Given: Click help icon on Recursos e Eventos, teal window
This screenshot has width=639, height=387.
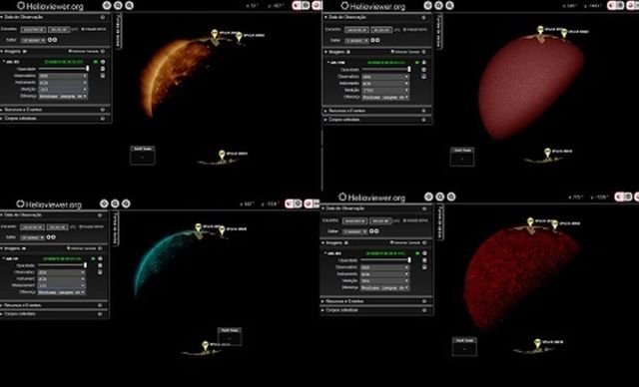Looking at the screenshot, I should 100,305.
